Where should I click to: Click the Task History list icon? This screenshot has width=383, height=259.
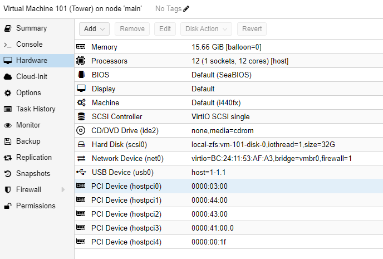click(x=8, y=109)
